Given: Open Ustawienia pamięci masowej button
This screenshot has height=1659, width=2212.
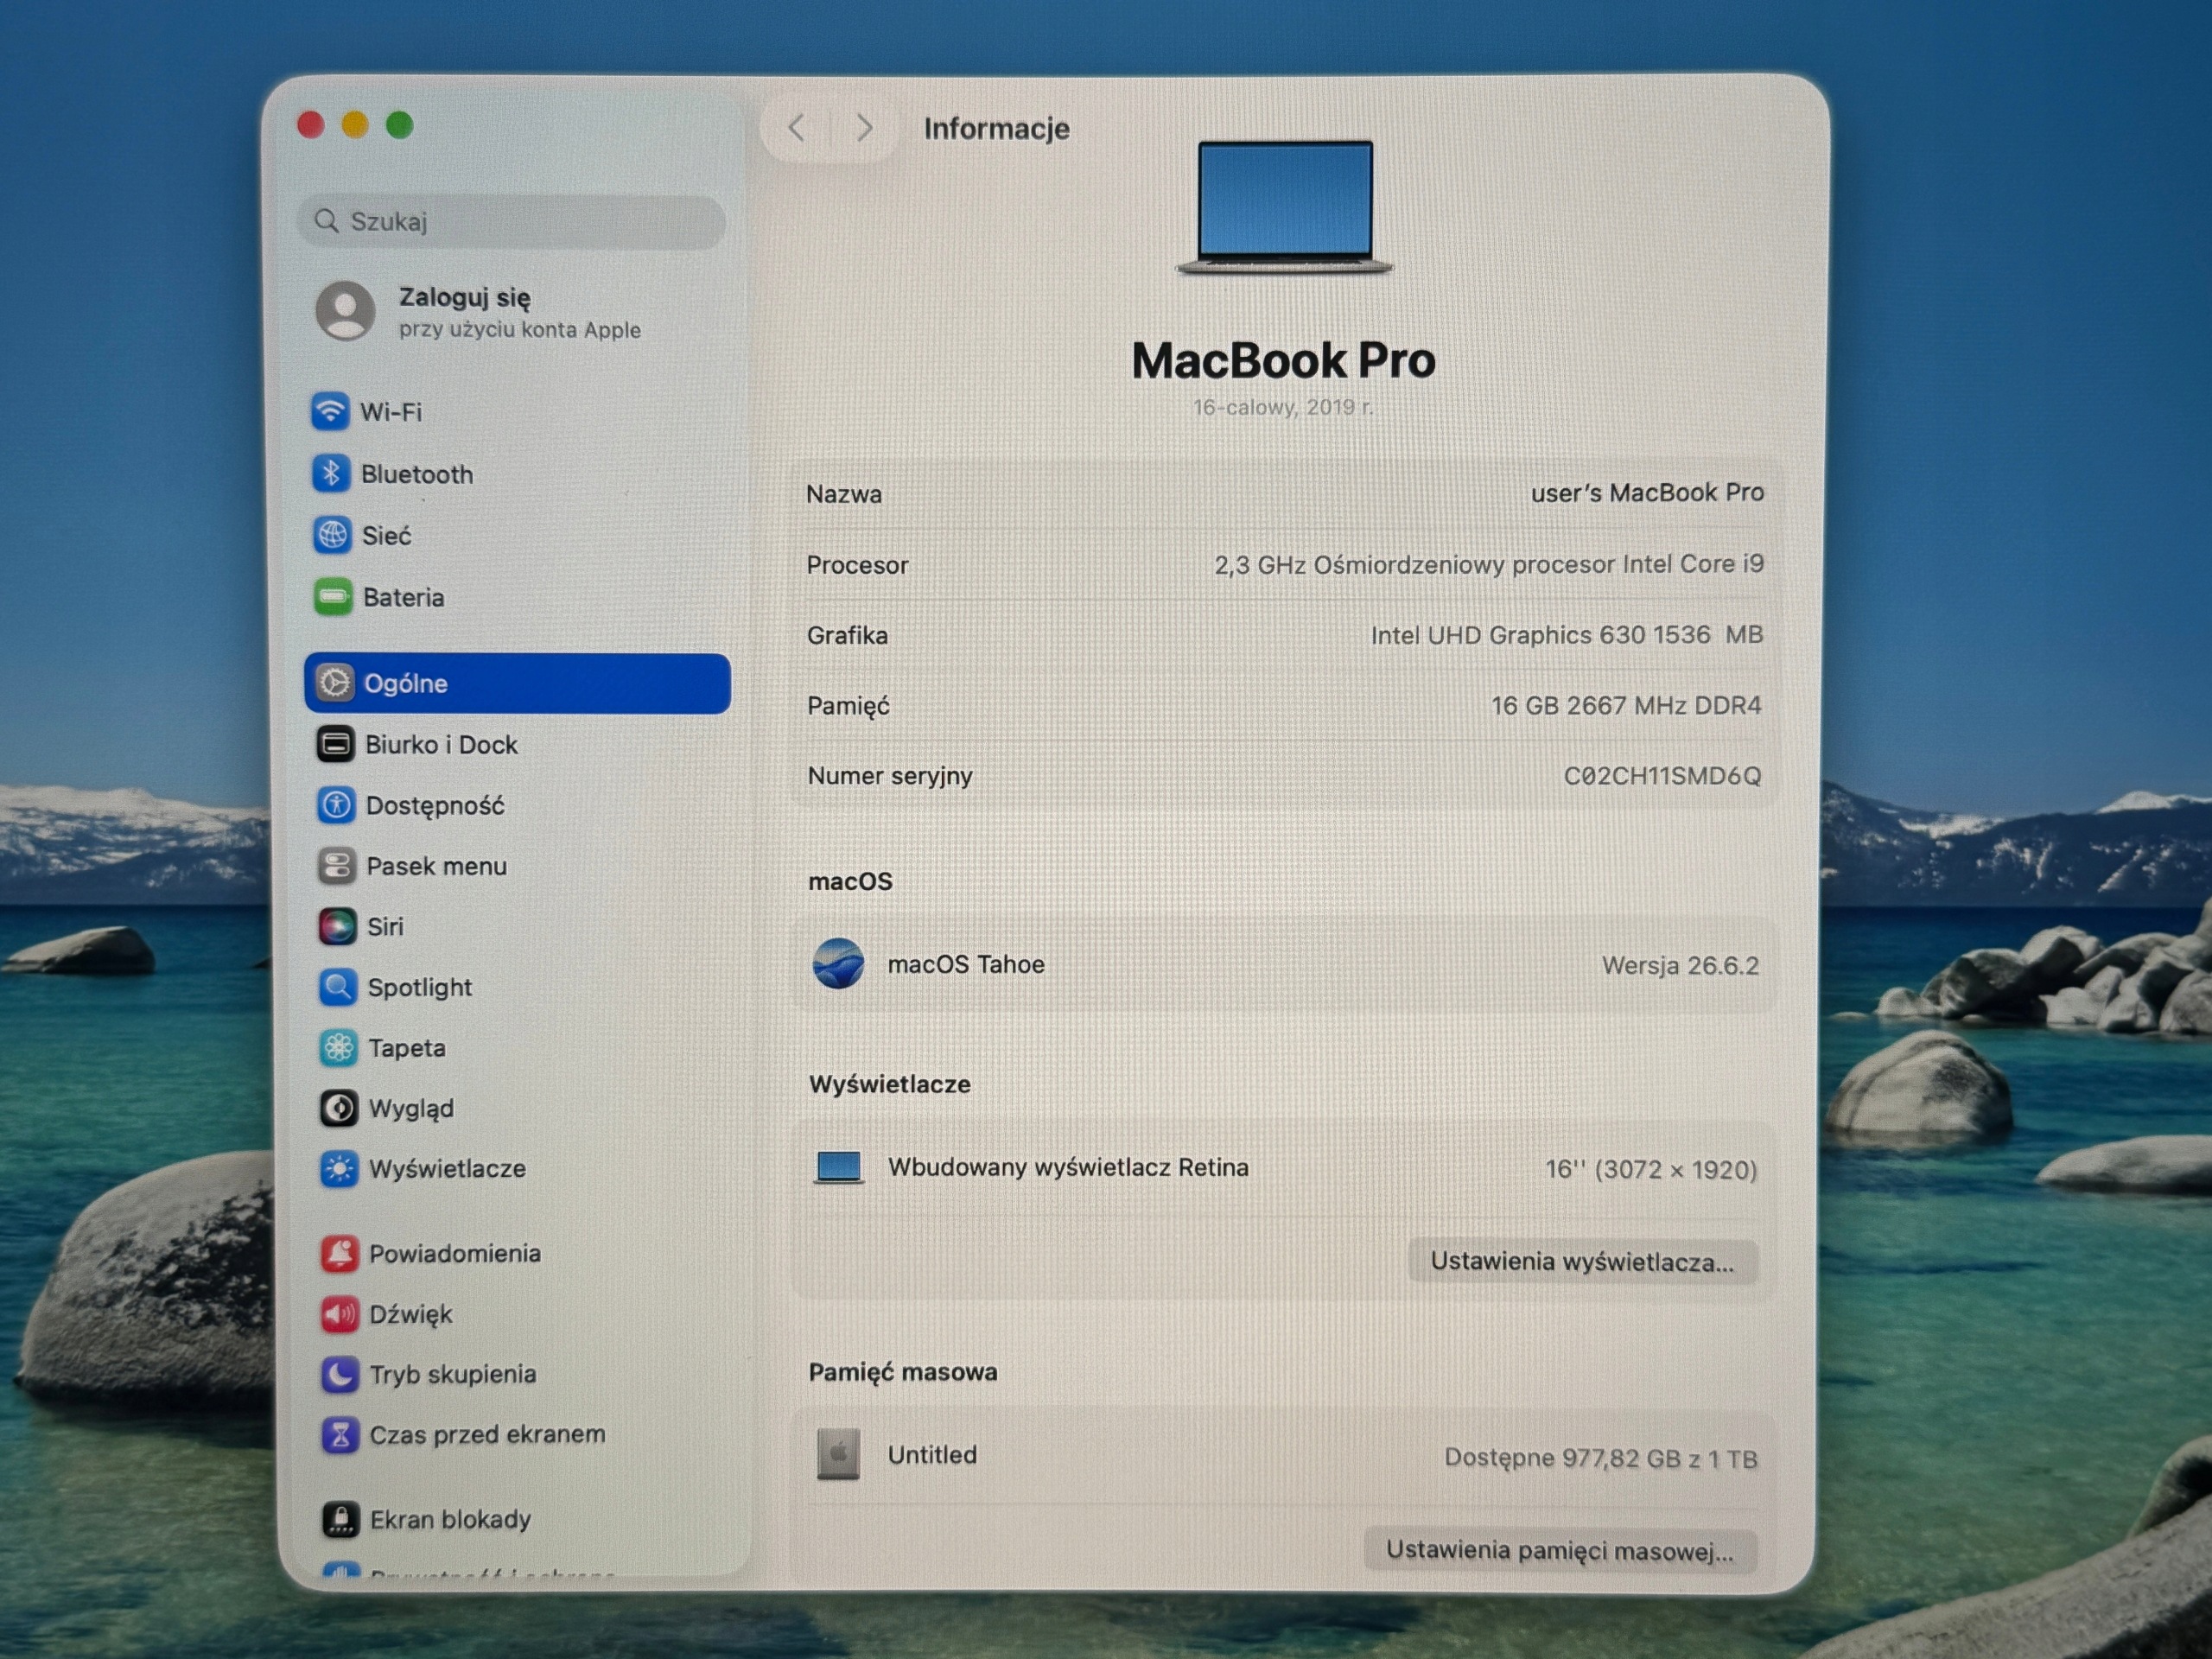Looking at the screenshot, I should pos(1560,1550).
